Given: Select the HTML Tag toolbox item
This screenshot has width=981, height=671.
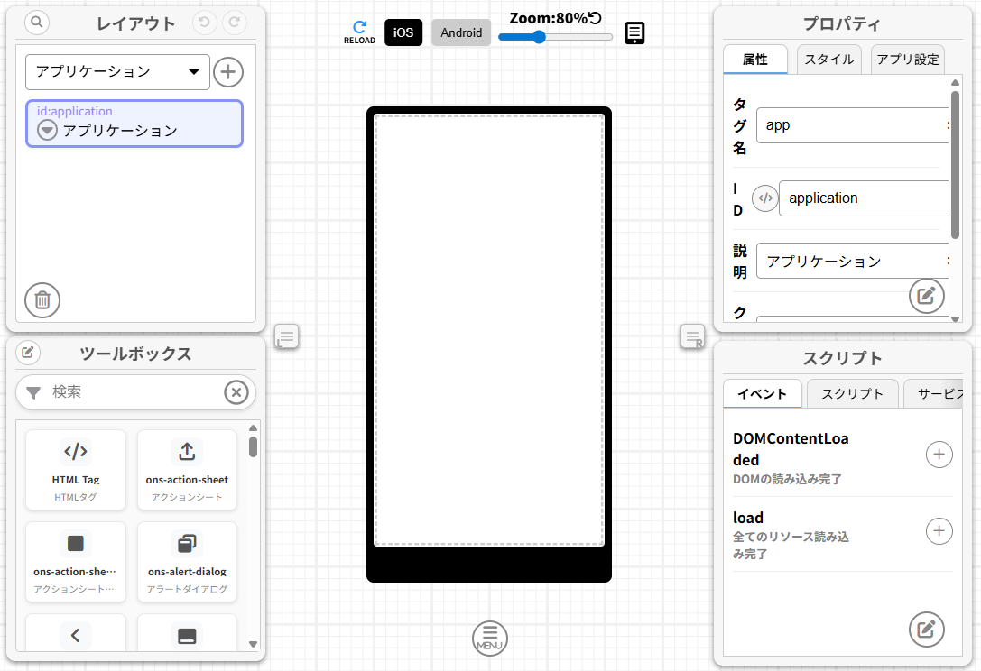Looking at the screenshot, I should point(76,469).
